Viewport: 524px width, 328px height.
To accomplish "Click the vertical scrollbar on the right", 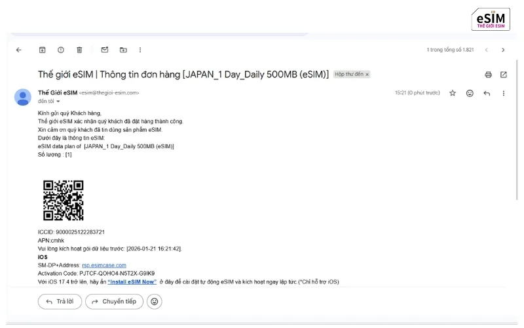I will (x=517, y=130).
